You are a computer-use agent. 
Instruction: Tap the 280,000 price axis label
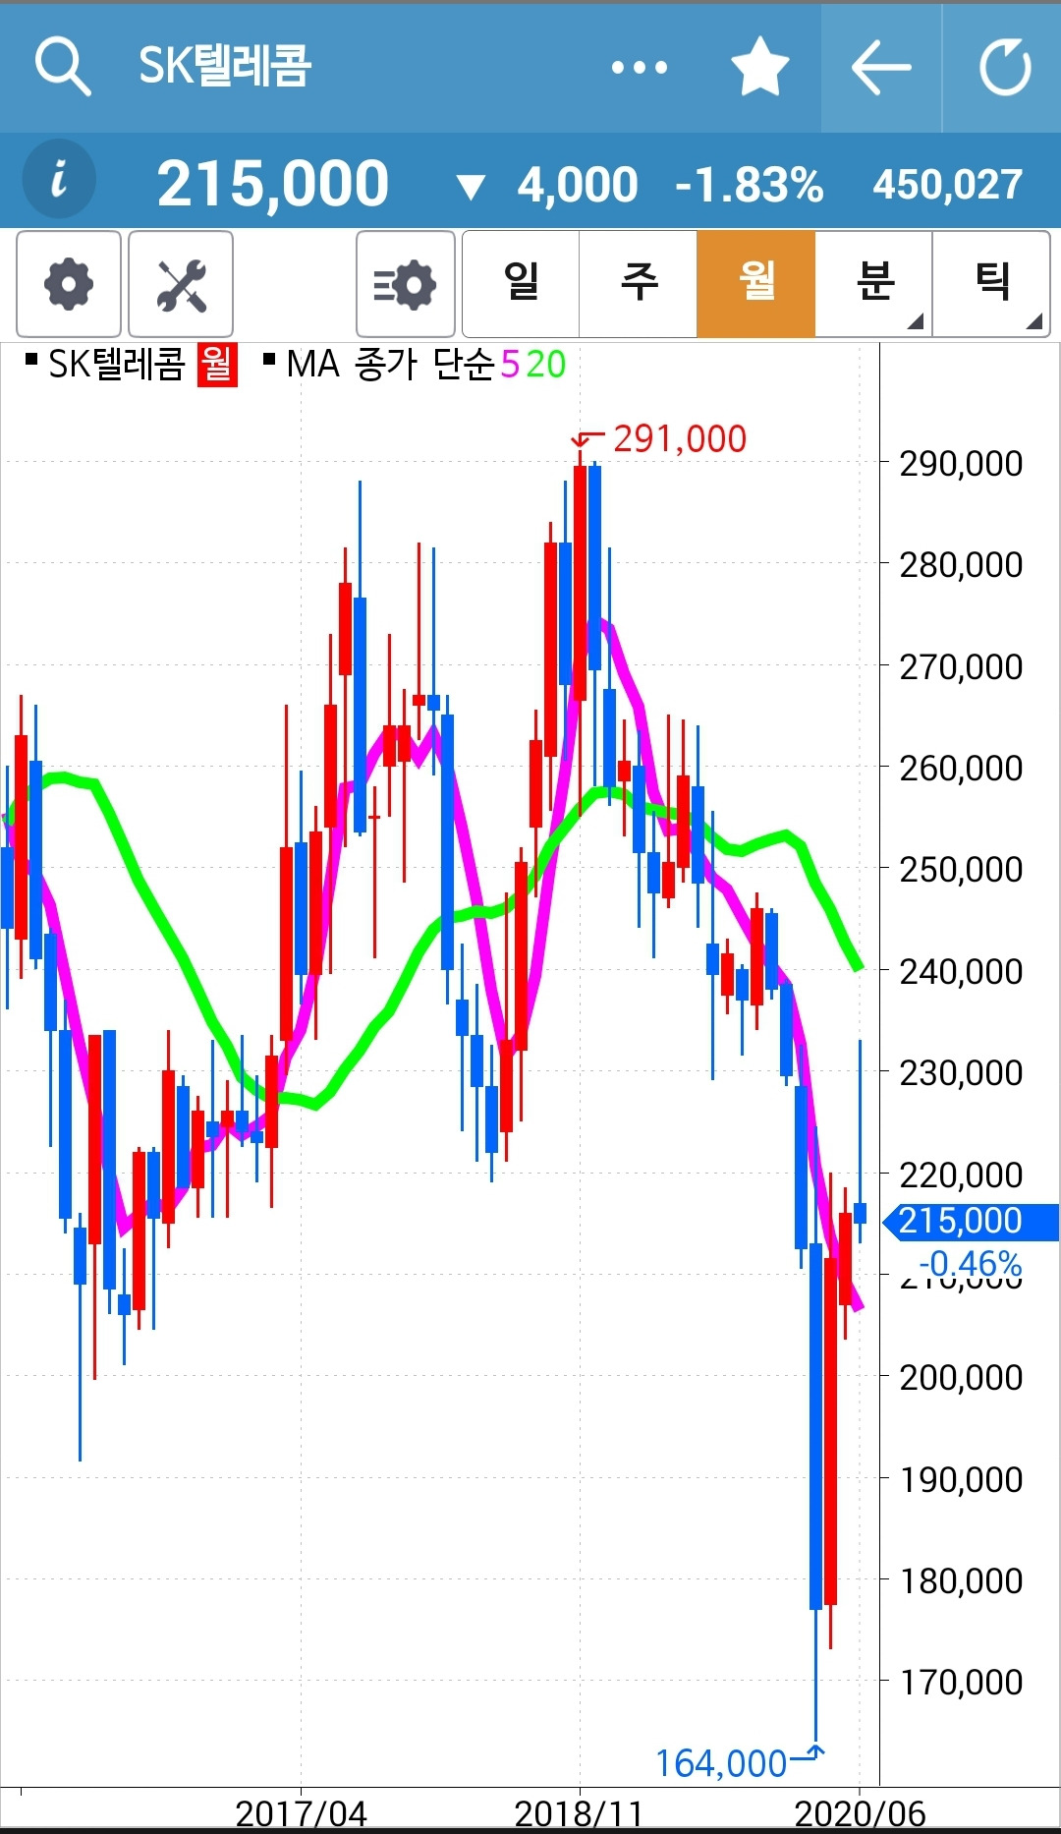pos(961,564)
